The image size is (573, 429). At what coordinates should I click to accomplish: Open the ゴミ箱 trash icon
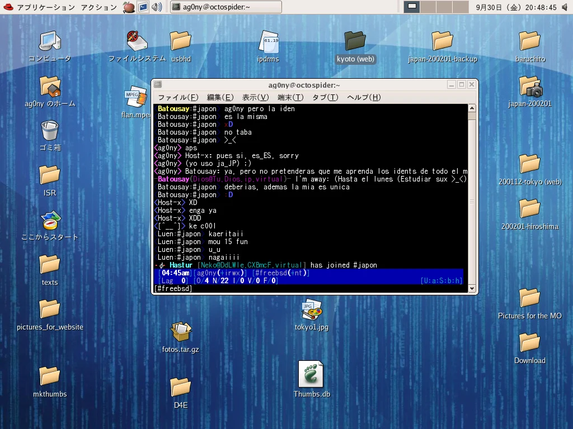pyautogui.click(x=49, y=131)
